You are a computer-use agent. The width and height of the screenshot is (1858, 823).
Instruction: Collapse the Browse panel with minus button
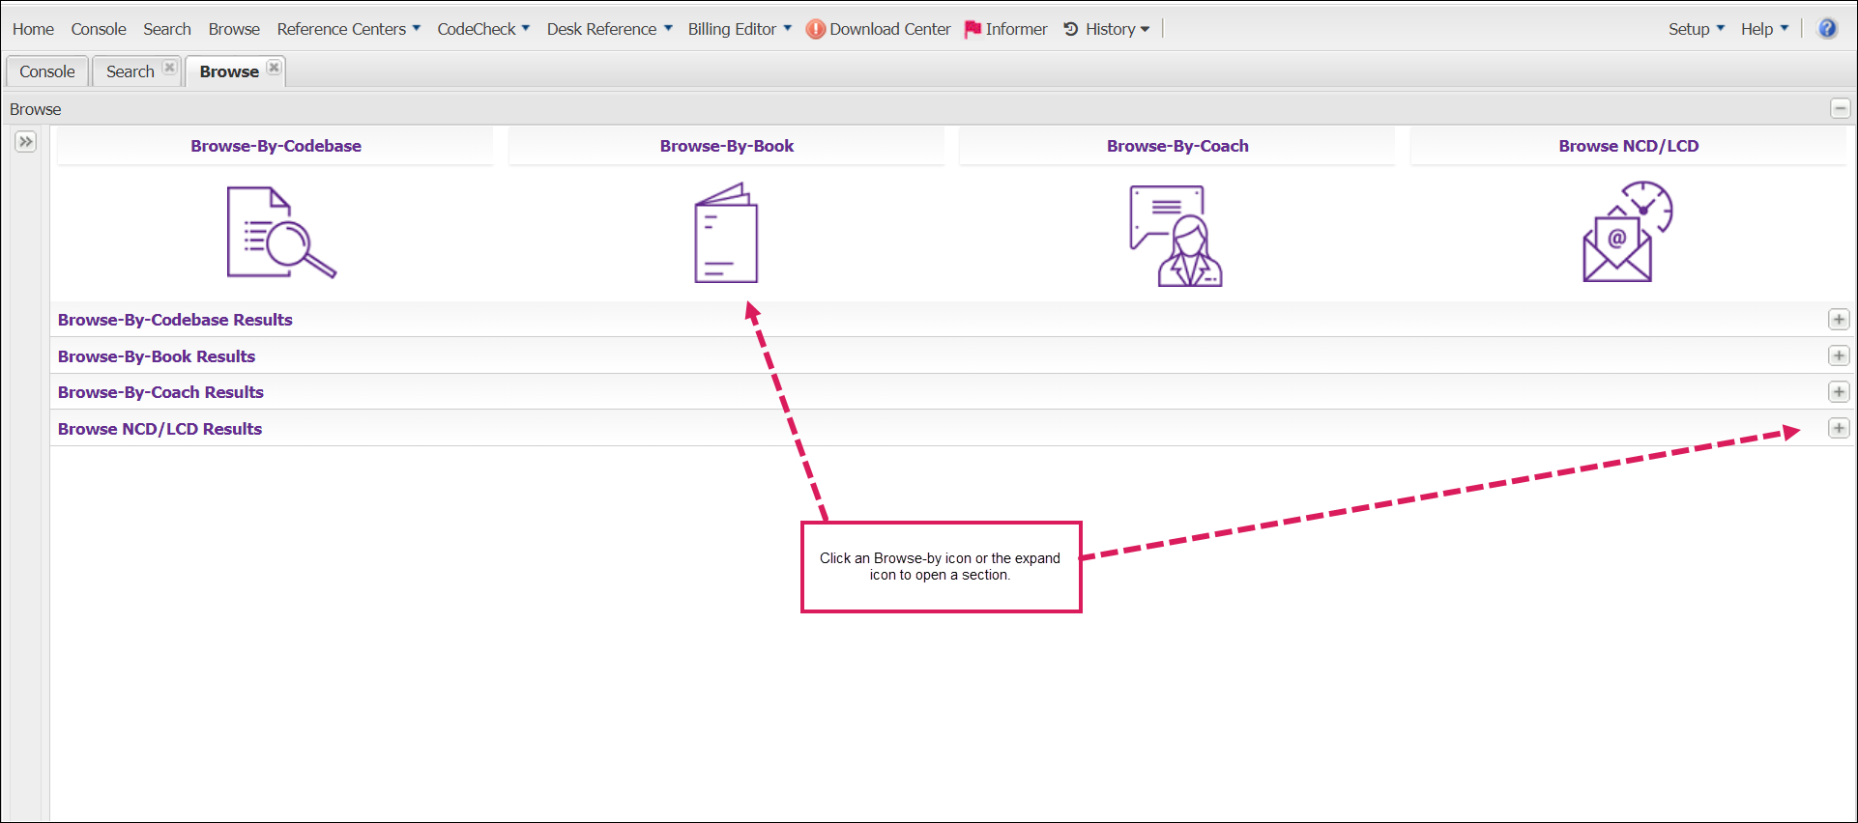click(1841, 109)
